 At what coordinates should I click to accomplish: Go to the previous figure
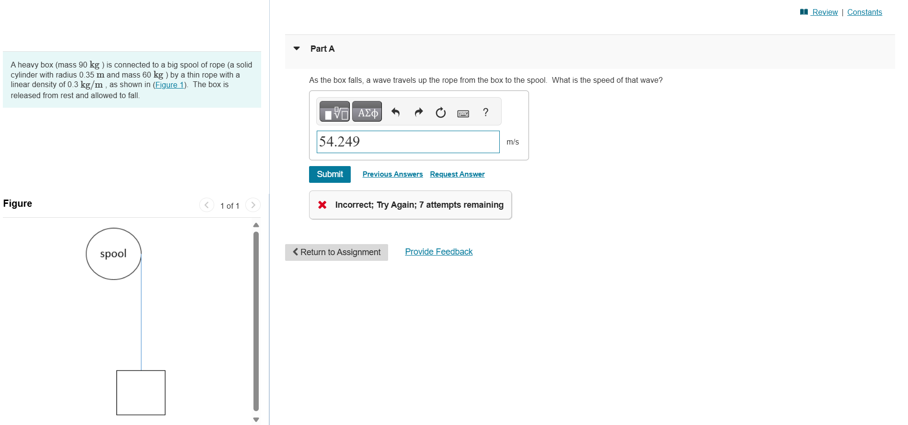[207, 205]
